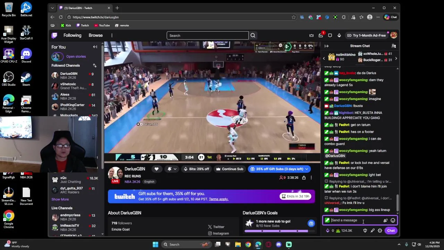Select DariusGBN Twitch browser tab
This screenshot has height=250, width=444.
(x=85, y=8)
